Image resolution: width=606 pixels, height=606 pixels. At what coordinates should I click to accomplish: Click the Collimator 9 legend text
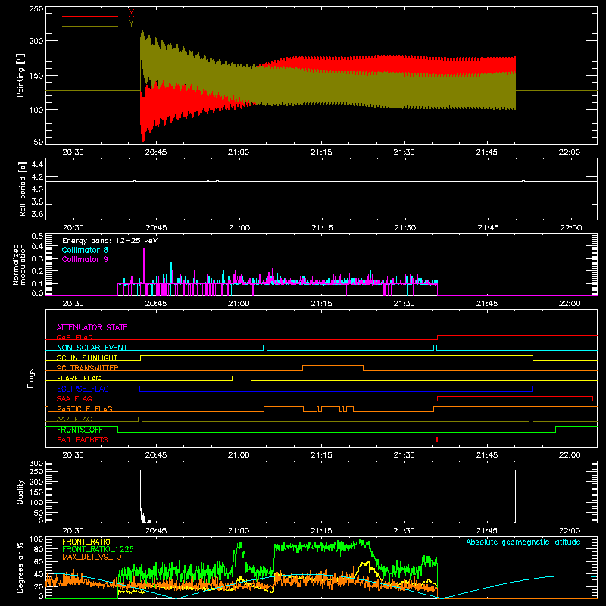point(85,259)
